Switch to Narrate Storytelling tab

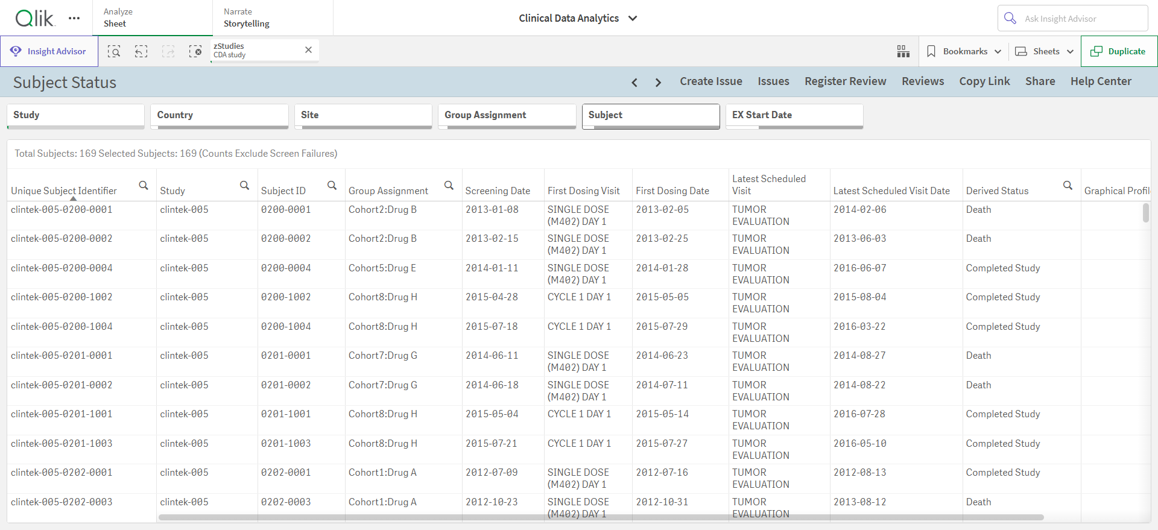tap(273, 17)
